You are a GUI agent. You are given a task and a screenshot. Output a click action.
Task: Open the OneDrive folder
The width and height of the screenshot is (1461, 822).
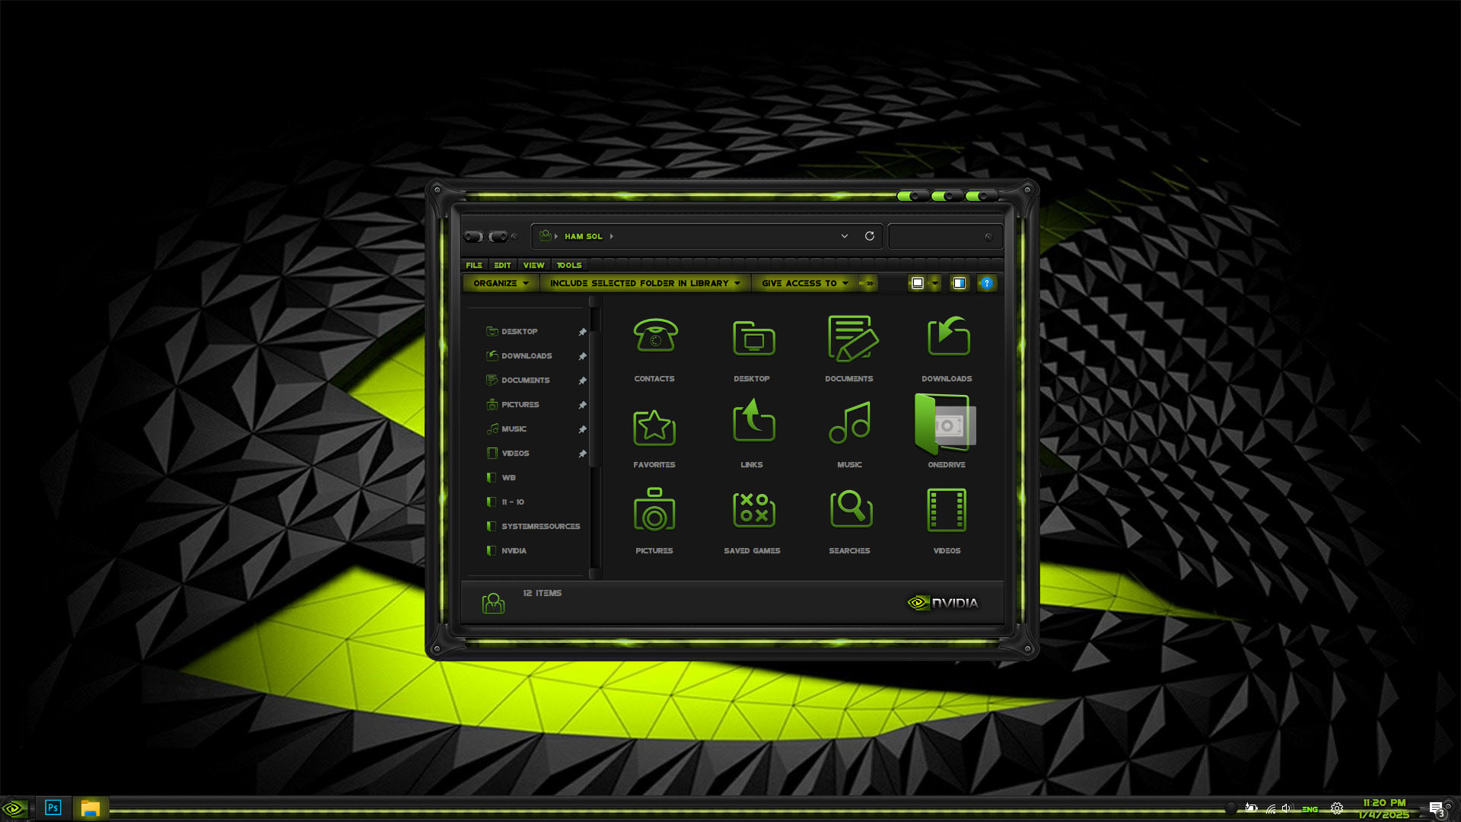tap(946, 425)
